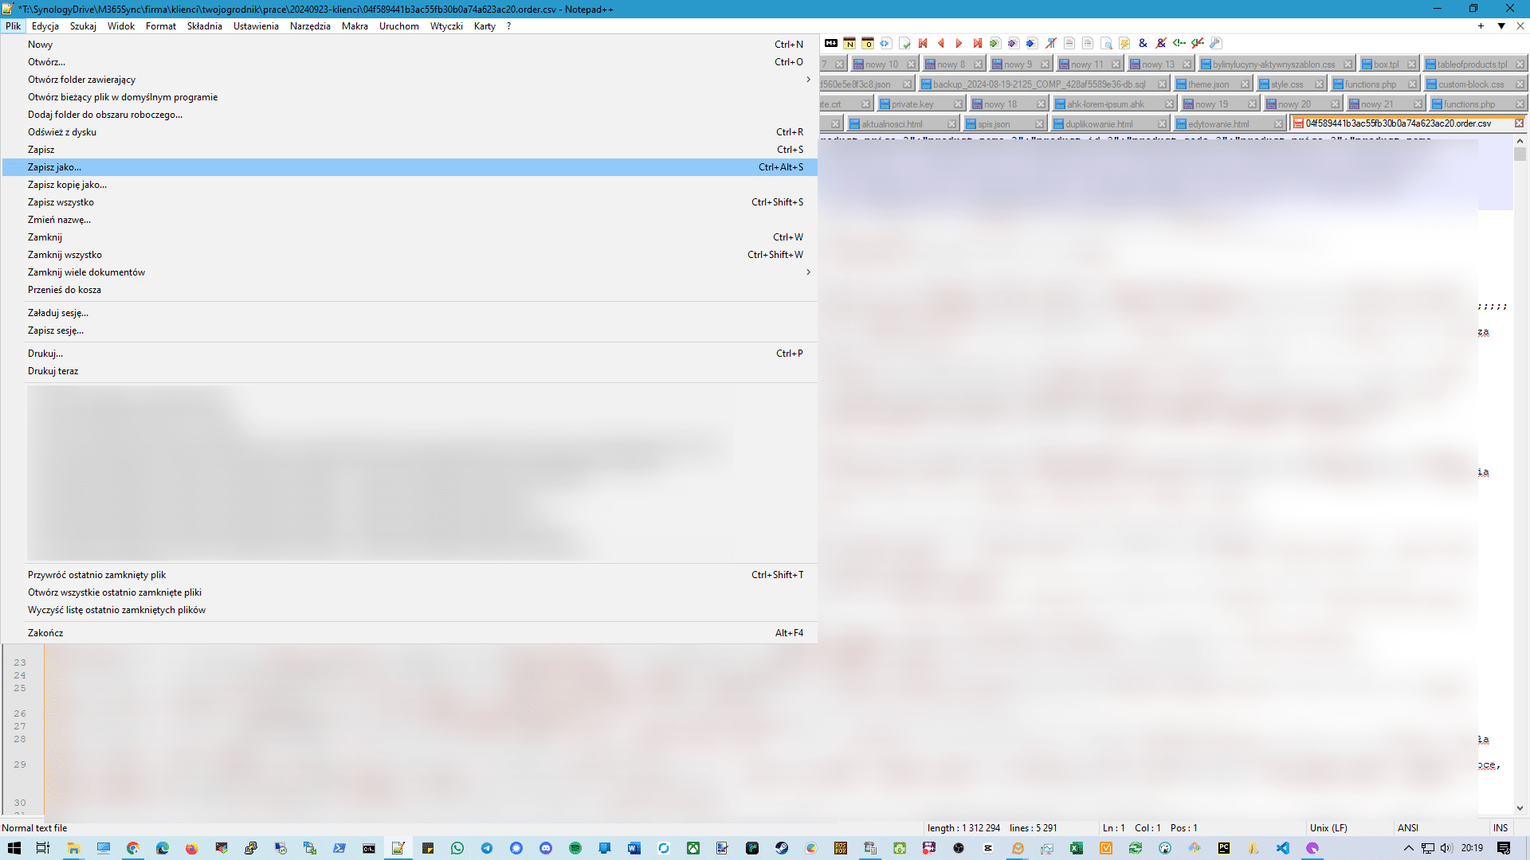This screenshot has height=860, width=1530.
Task: Click the vertical scrollbar down arrow
Action: tap(1520, 807)
